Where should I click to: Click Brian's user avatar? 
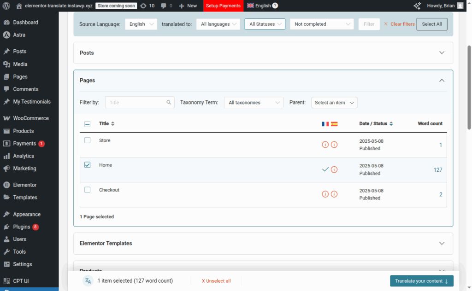tap(460, 6)
